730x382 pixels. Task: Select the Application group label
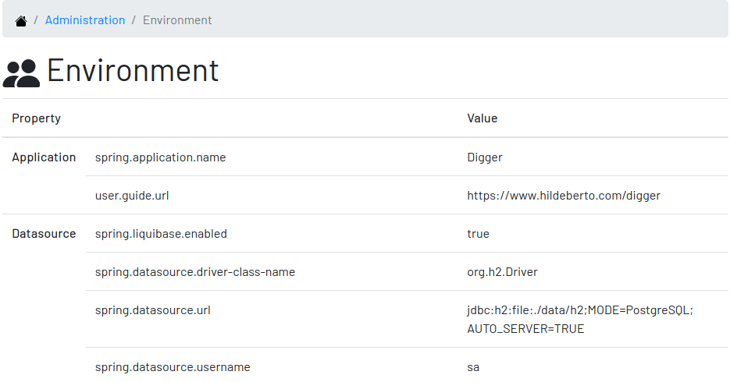44,157
